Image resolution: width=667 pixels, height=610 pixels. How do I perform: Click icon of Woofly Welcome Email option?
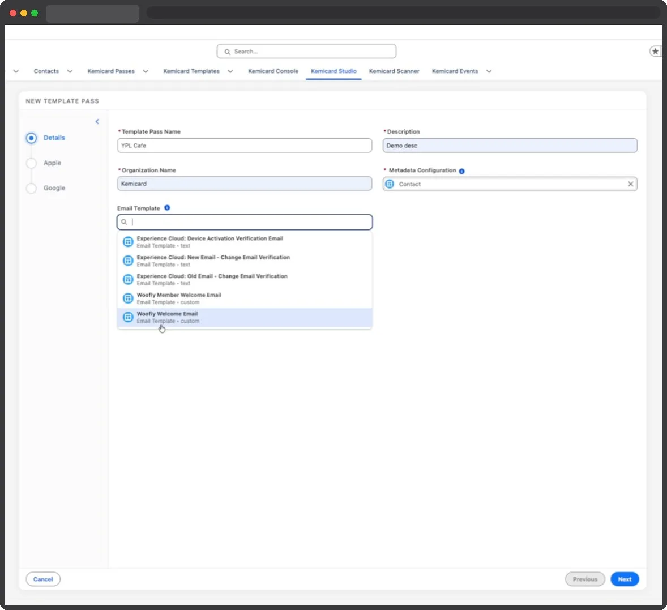click(127, 317)
